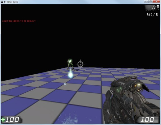Image resolution: width=161 pixels, height=125 pixels.
Task: Click the crosshair reticle in the viewport
Action: (80, 64)
